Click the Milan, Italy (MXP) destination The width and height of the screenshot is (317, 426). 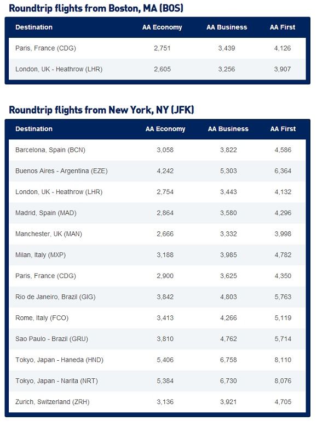41,255
